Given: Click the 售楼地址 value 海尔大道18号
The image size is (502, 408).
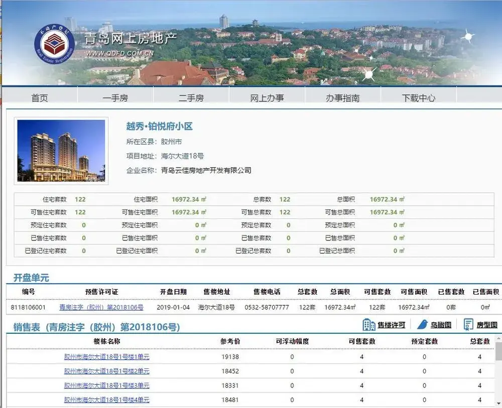Looking at the screenshot, I should (x=216, y=307).
